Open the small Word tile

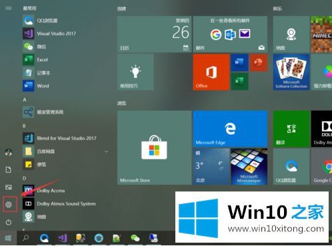point(239,62)
